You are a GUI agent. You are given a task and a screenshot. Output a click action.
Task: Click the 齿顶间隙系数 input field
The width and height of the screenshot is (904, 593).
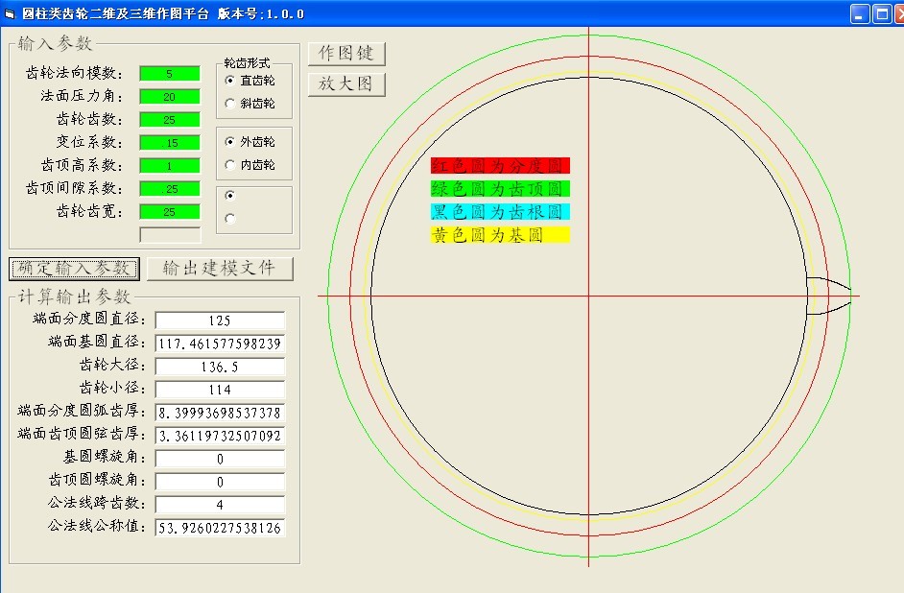click(170, 188)
